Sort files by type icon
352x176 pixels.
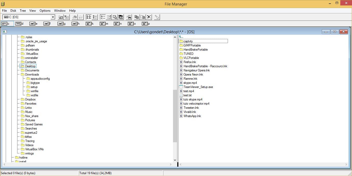tap(109, 17)
